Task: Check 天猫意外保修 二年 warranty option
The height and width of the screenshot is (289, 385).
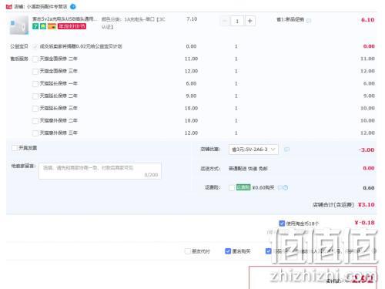Action: point(35,121)
